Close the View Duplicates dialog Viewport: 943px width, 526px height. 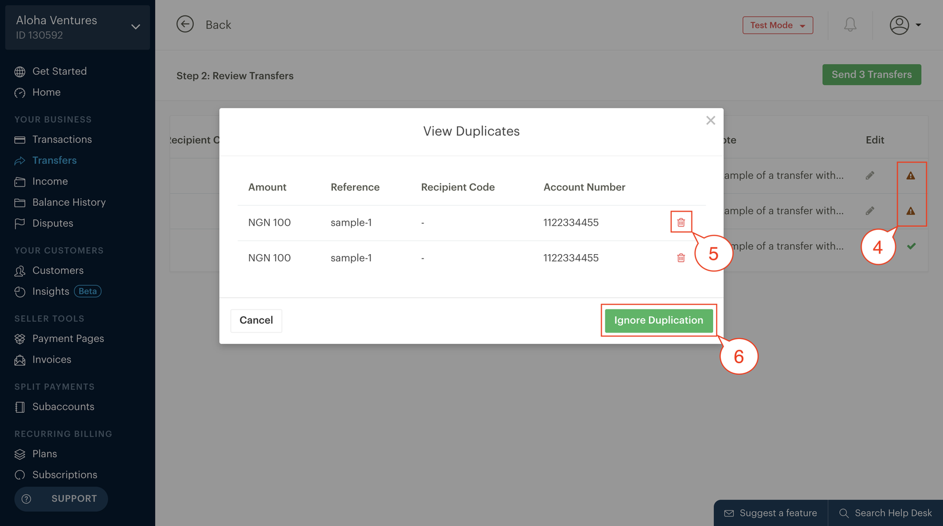711,120
